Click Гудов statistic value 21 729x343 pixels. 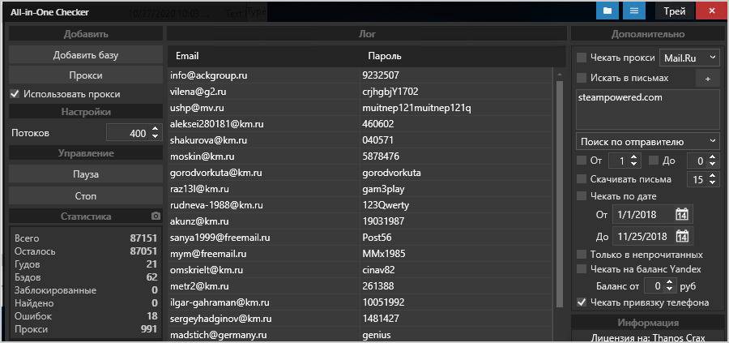click(x=151, y=264)
